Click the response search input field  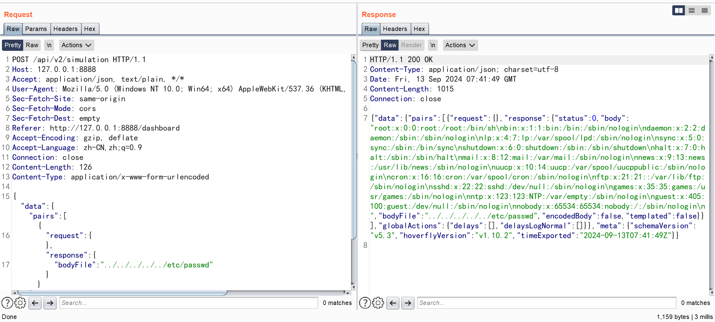coord(546,303)
